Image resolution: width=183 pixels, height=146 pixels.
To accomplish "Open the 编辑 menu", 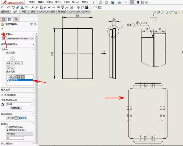I will click(41, 2).
